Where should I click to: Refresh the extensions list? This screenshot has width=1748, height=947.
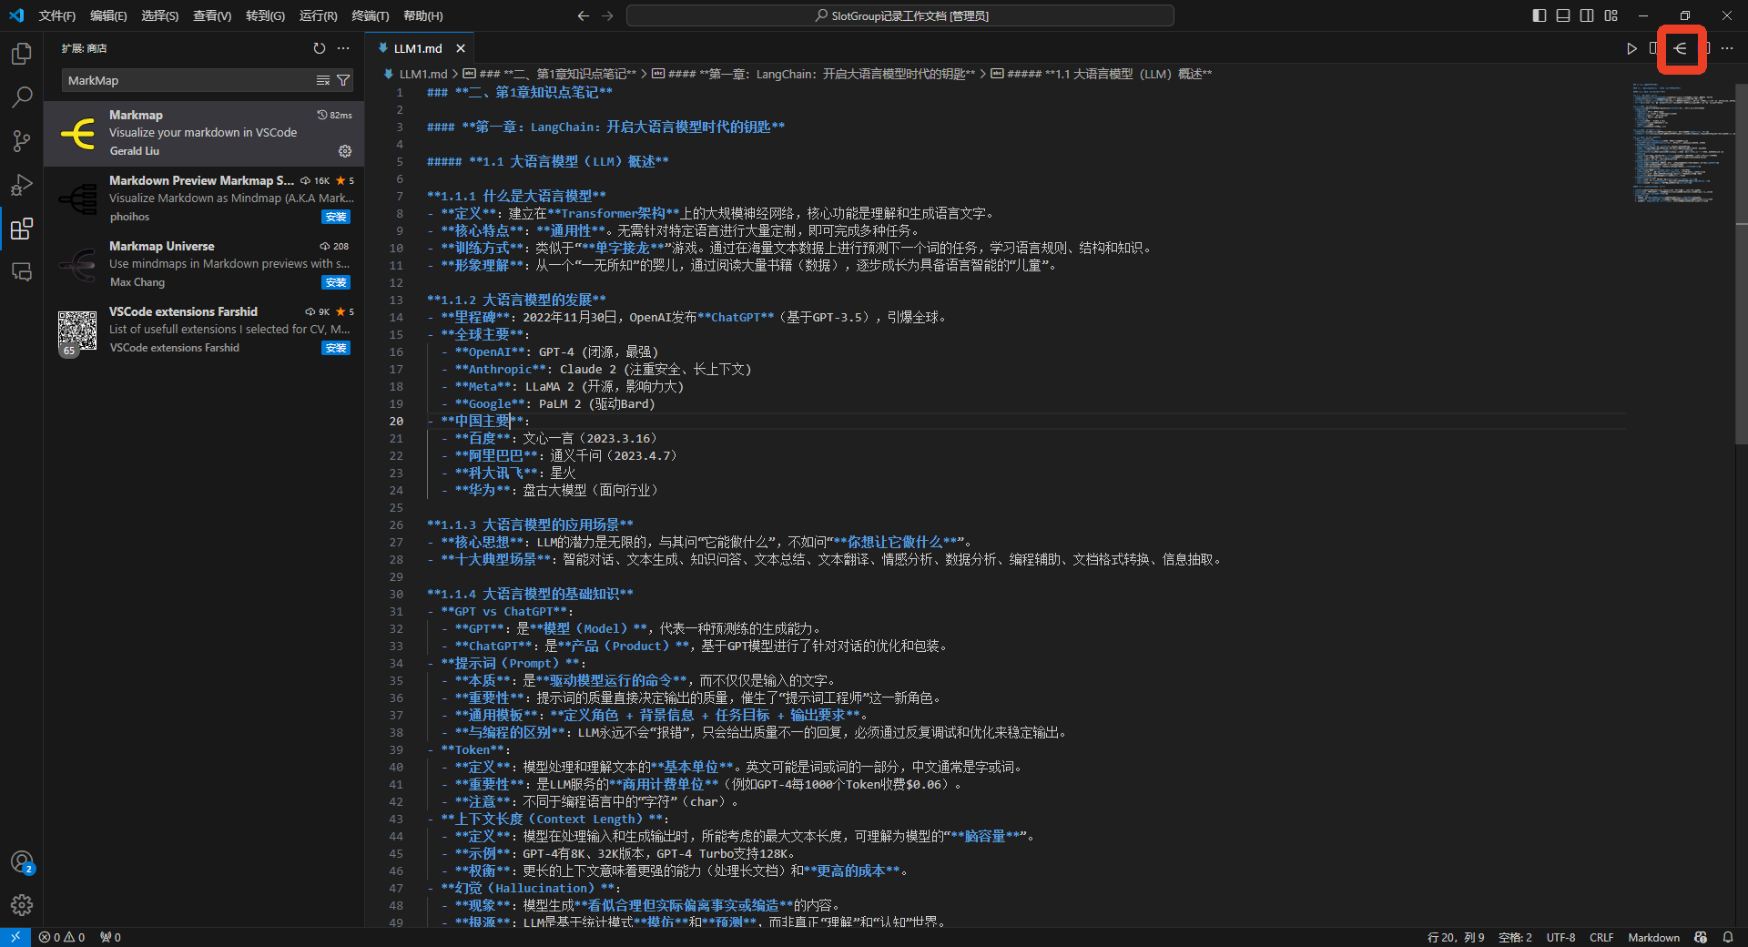(320, 48)
